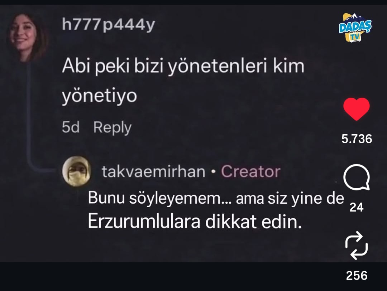Click the word 'yönetiyo' in the comment
Viewport: 387px width, 291px height.
click(x=99, y=96)
